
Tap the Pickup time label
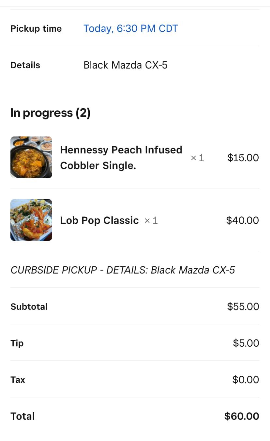coord(36,28)
